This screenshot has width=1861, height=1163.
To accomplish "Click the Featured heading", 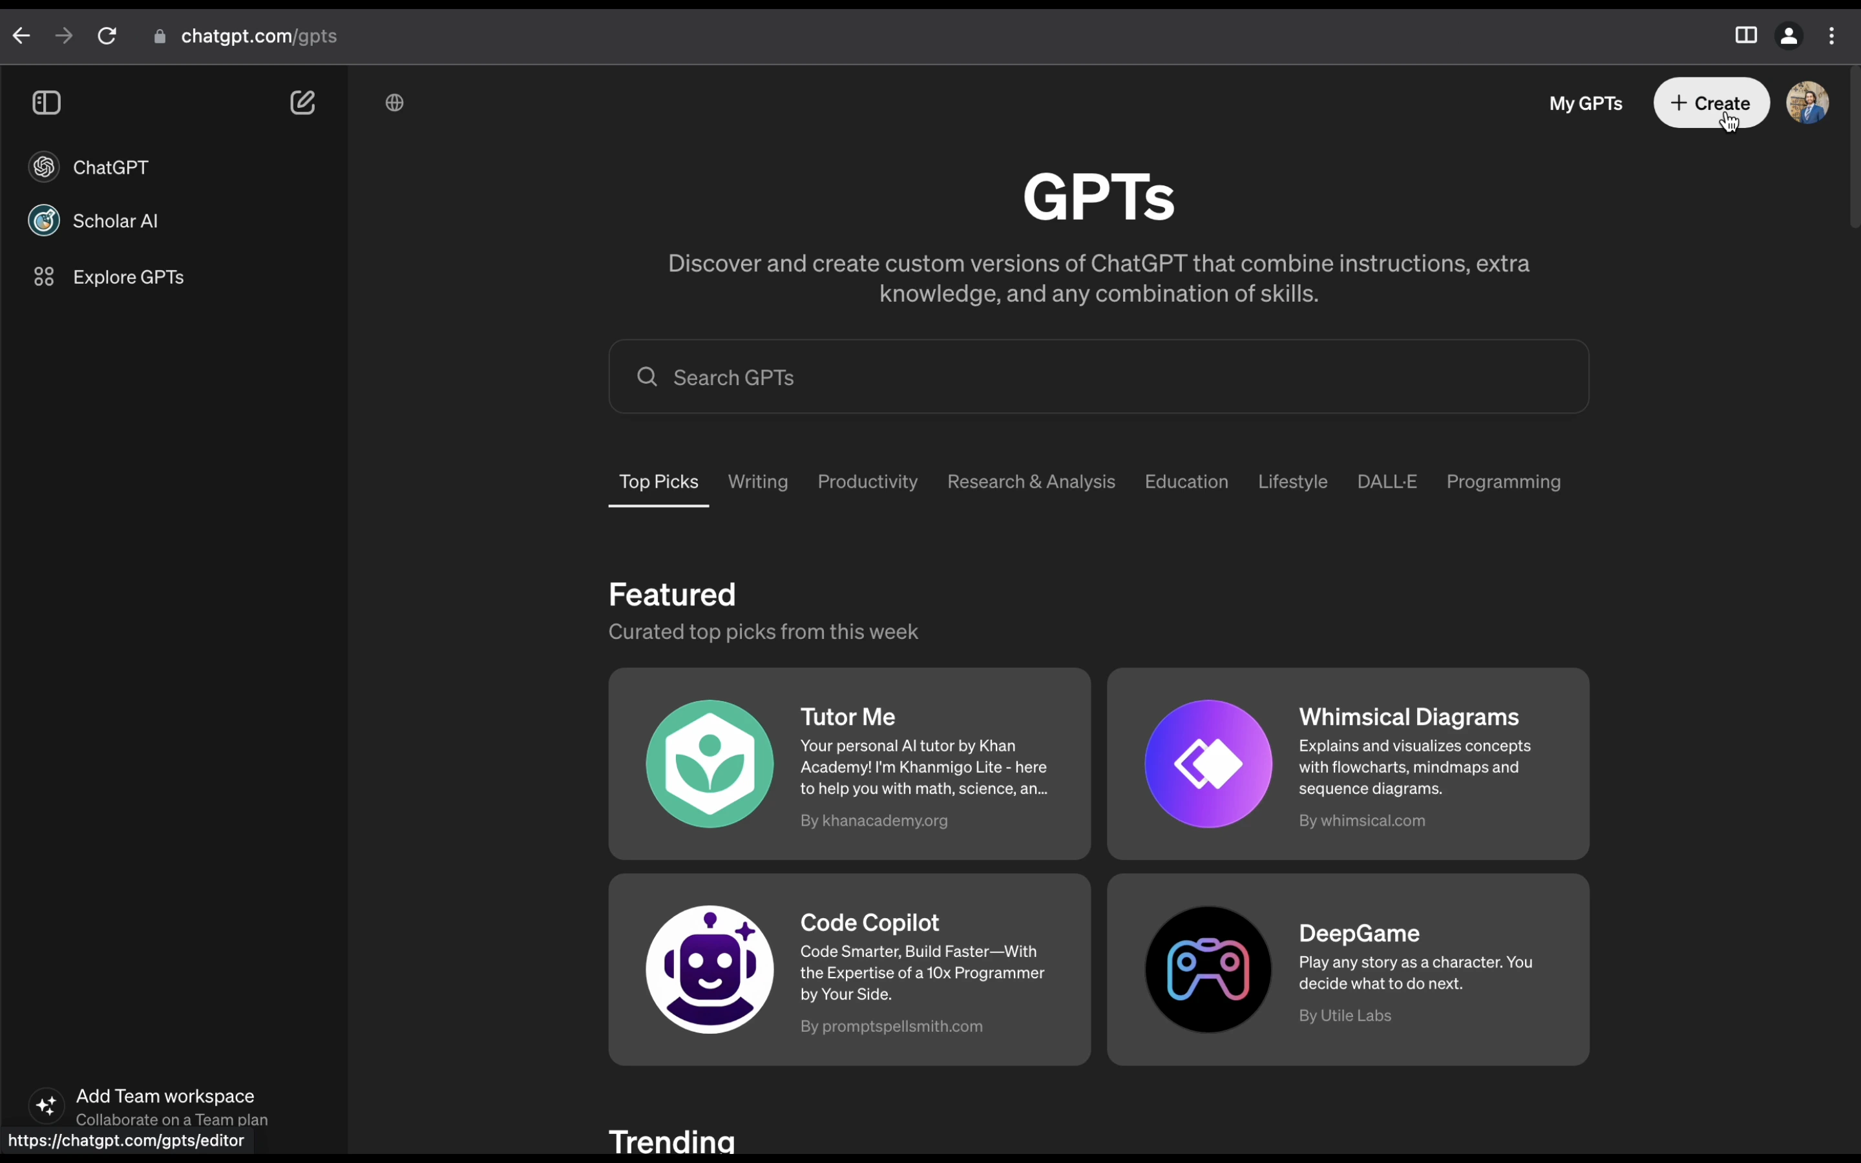I will (x=672, y=594).
